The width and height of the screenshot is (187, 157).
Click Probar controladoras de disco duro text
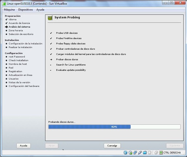pyautogui.click(x=75, y=49)
